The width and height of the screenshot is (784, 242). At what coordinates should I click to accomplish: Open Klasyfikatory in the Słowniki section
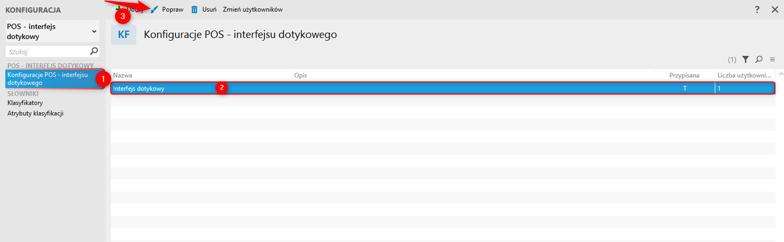(x=25, y=103)
